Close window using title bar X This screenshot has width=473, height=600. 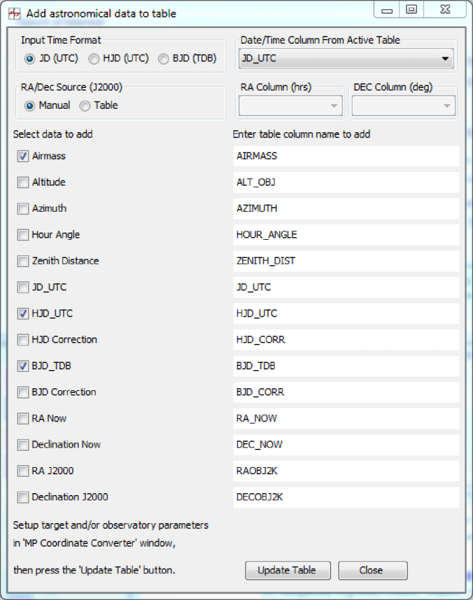coord(444,10)
